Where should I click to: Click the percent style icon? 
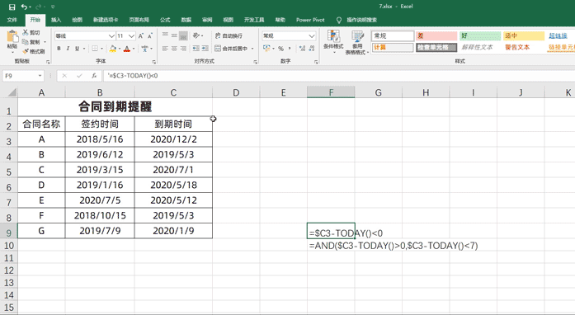(280, 49)
